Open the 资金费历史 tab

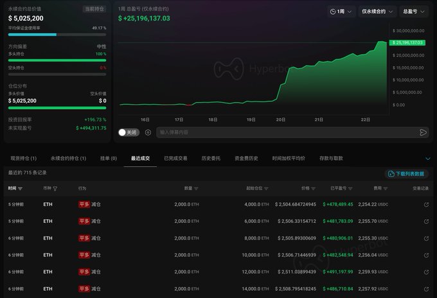pos(246,159)
